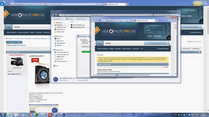Click the Открыть button in Explorer toolbar
209x117 pixels.
70,19
